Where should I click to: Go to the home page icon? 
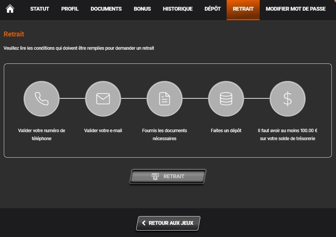[x=10, y=9]
